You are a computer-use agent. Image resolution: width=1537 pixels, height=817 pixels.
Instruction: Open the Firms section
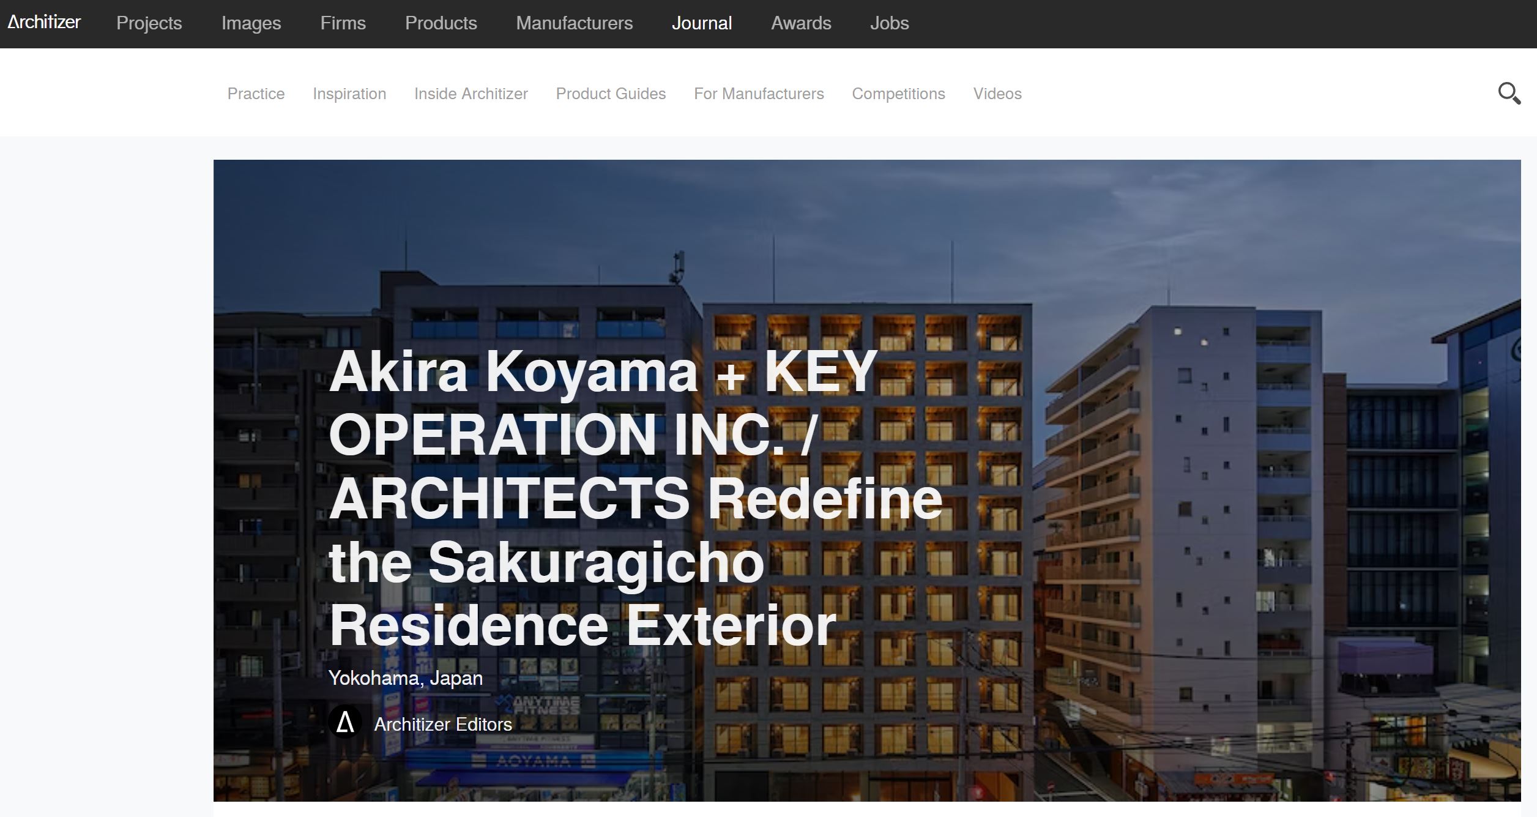[x=343, y=23]
